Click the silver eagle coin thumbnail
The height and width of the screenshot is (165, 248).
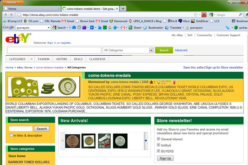coord(120,141)
